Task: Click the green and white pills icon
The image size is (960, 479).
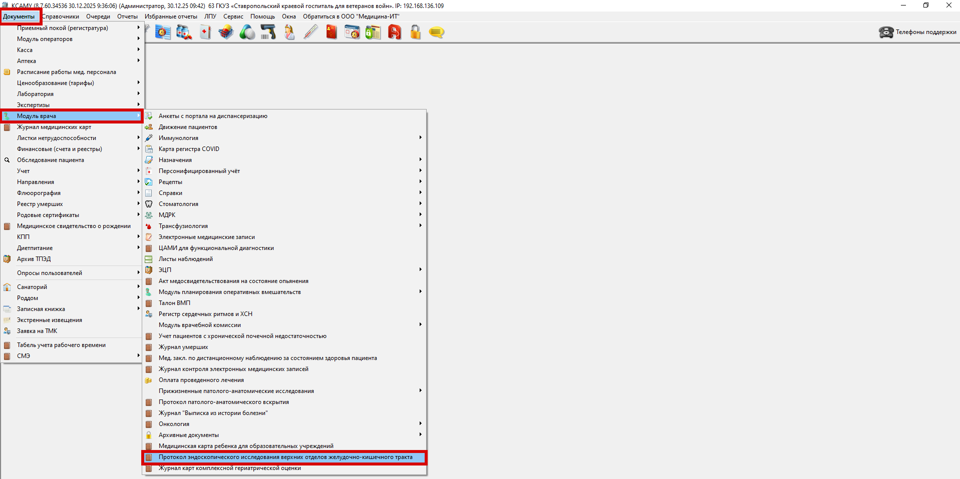Action: [247, 33]
